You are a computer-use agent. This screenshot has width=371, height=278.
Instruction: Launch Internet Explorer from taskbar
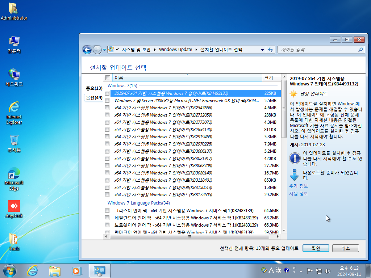[x=32, y=271]
